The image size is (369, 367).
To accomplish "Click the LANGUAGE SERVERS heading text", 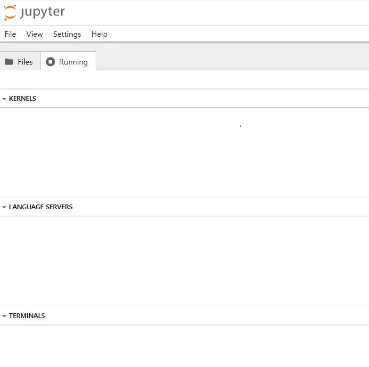I will pos(41,207).
